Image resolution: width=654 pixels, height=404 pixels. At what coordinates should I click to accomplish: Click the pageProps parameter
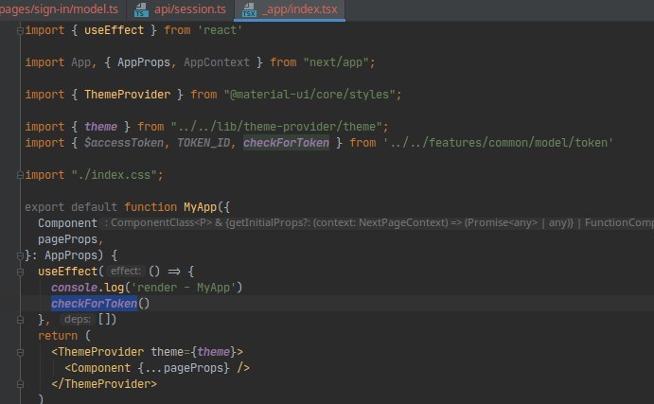tap(67, 239)
